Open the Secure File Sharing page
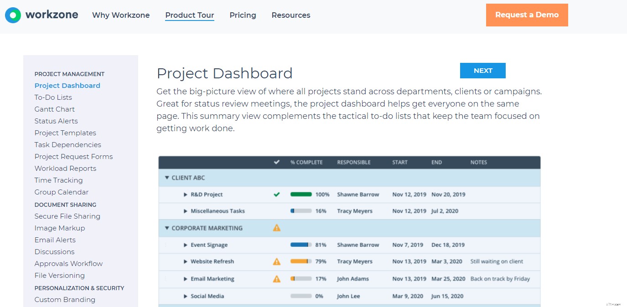Screen dimensions: 627x307 point(67,216)
